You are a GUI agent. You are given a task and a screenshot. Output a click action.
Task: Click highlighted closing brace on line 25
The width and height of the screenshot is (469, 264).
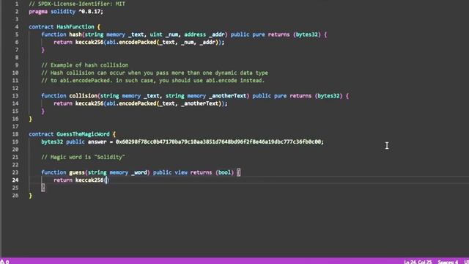[x=43, y=188]
